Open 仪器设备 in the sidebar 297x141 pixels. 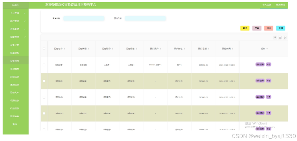15,53
